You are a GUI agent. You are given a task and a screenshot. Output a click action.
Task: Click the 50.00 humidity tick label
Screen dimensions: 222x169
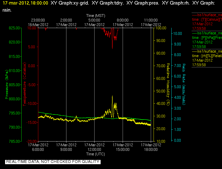[x=161, y=91]
